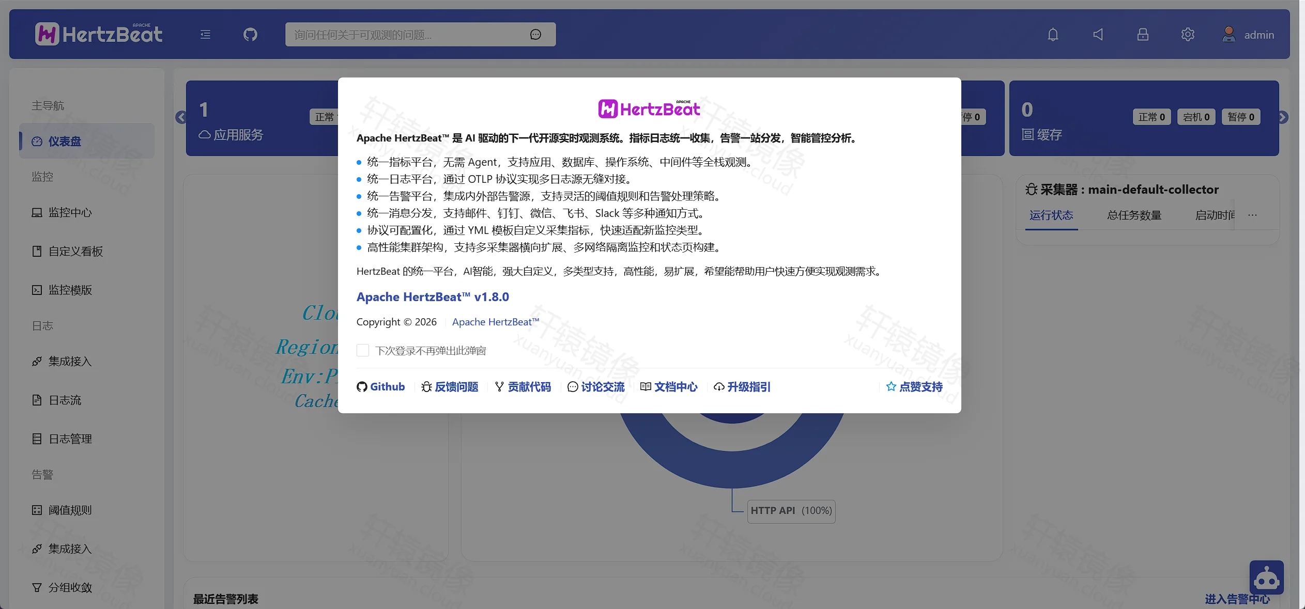1305x609 pixels.
Task: Open the admin user avatar menu
Action: pyautogui.click(x=1248, y=35)
